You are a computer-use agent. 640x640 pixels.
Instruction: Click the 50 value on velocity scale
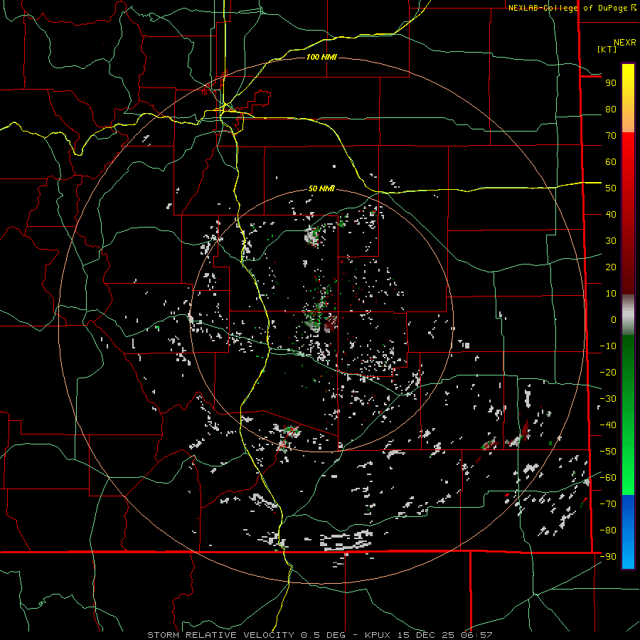(611, 188)
